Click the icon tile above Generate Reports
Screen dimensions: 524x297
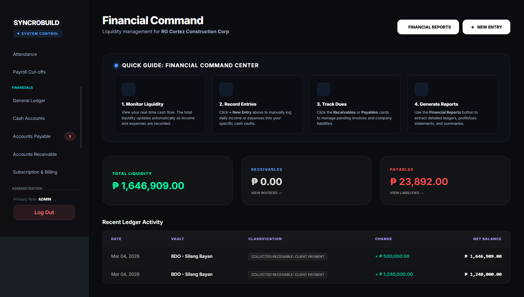pos(421,89)
